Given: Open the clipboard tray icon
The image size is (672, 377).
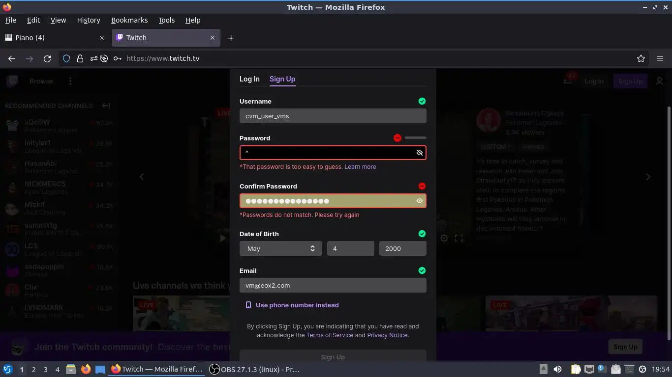Looking at the screenshot, I should coord(576,369).
